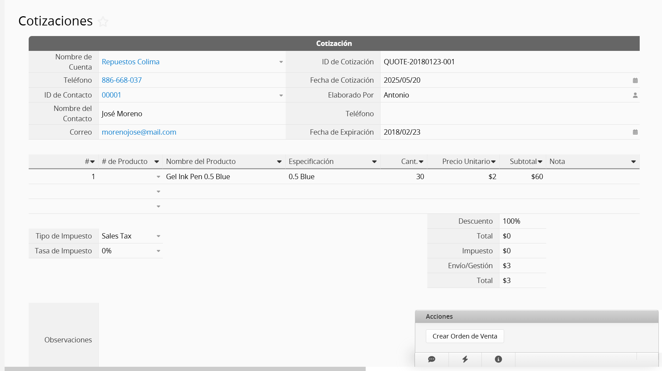Open calendar picker for Fecha de Expiración
662x371 pixels.
coord(635,132)
